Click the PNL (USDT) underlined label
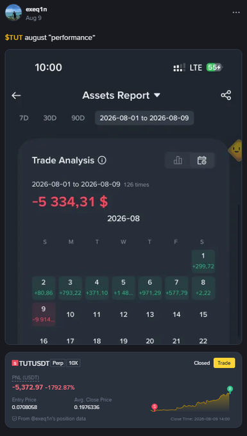The image size is (247, 436). tap(26, 378)
